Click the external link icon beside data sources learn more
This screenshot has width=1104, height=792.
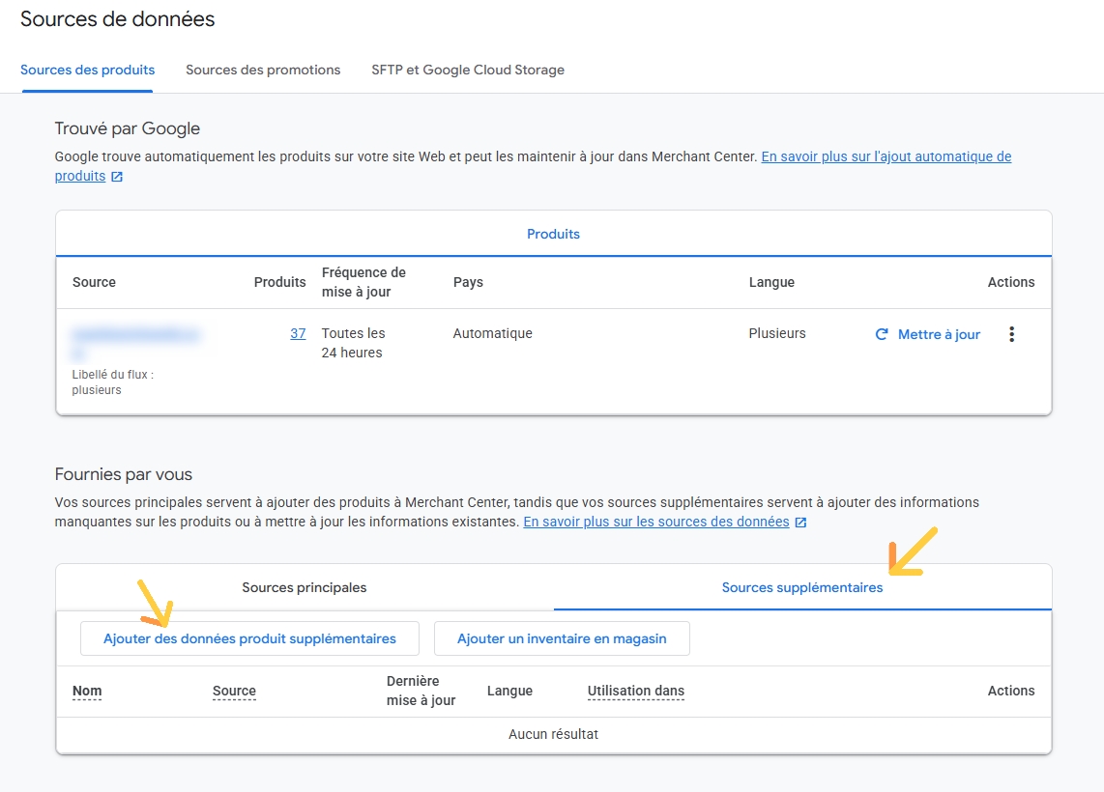tap(799, 521)
